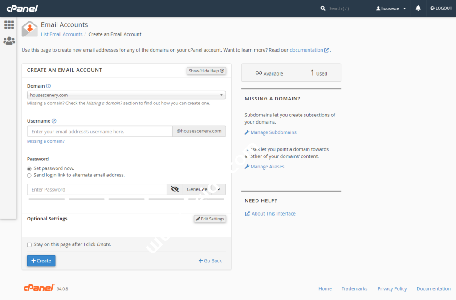456x300 pixels.
Task: Click the Email Accounts envelope icon
Action: pyautogui.click(x=29, y=29)
